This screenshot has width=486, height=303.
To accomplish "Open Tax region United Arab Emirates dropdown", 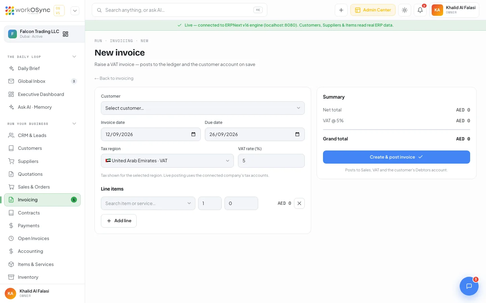I will [x=167, y=161].
